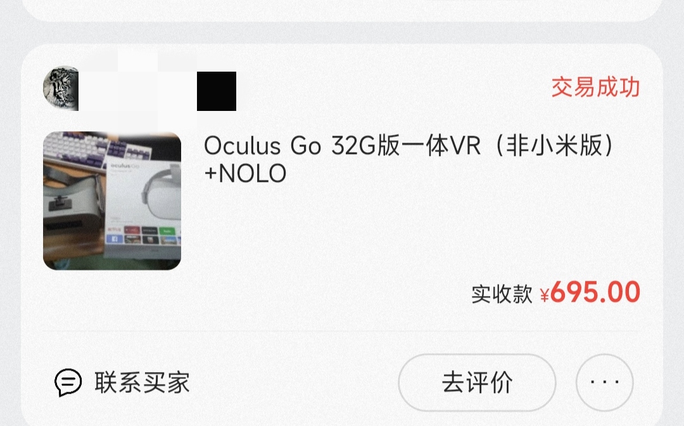Click the black redacted box by username
The width and height of the screenshot is (684, 426).
tap(217, 91)
